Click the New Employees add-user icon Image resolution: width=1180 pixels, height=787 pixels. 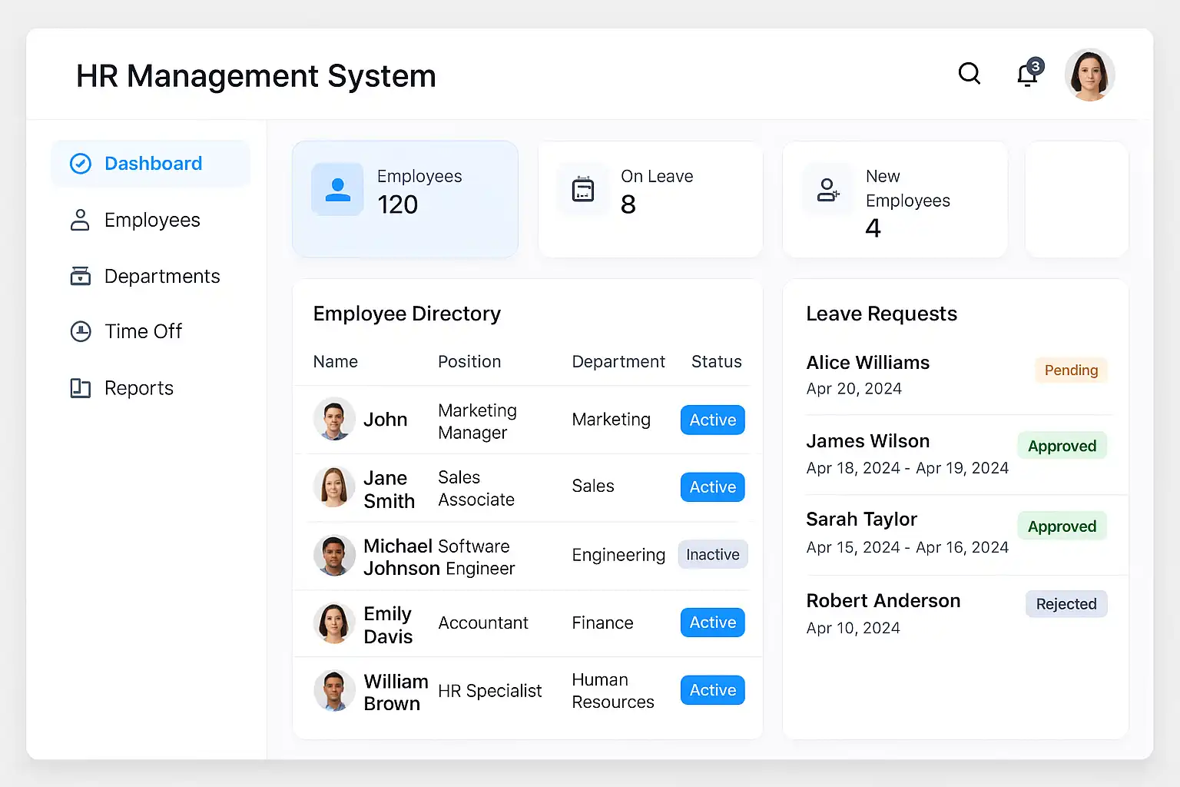point(827,189)
